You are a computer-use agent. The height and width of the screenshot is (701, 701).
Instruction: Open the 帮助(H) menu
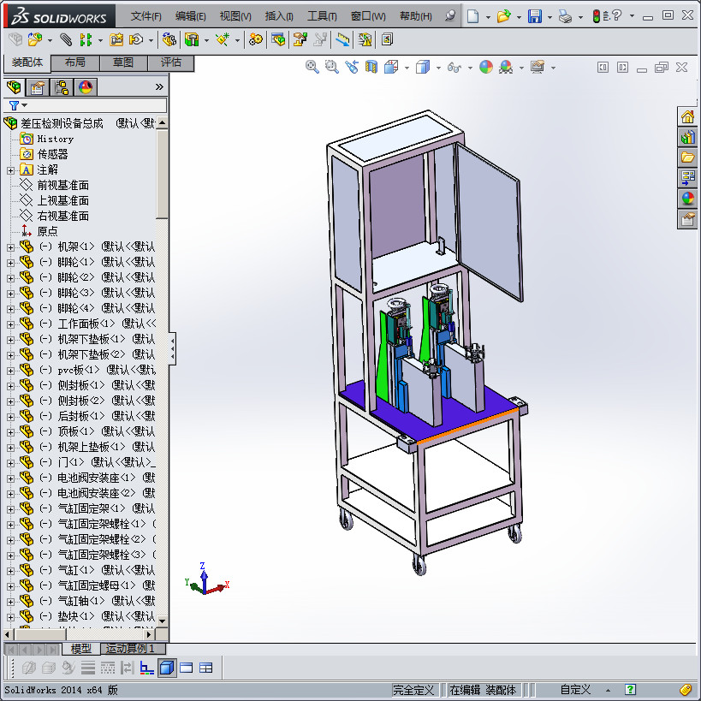(x=416, y=16)
